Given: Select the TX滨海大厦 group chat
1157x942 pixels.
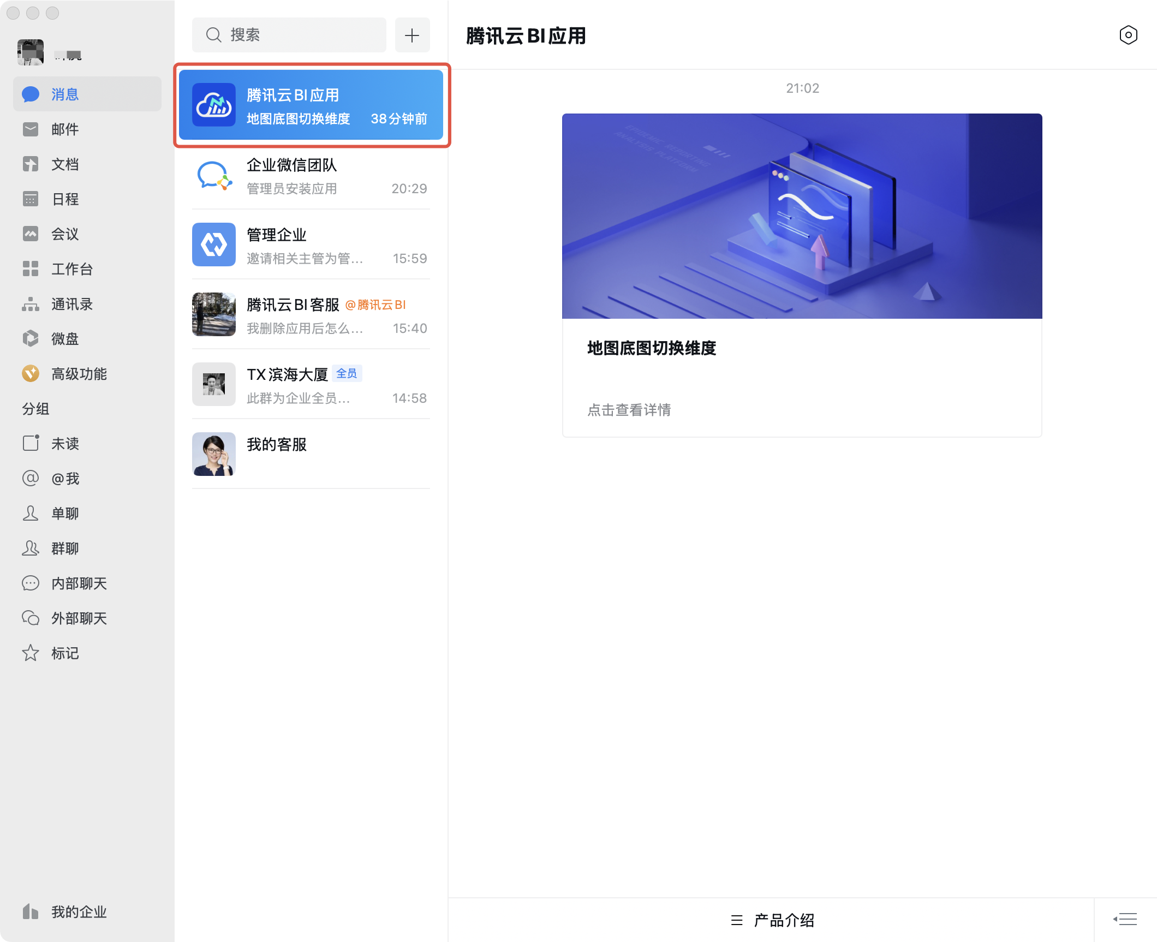Looking at the screenshot, I should point(311,386).
